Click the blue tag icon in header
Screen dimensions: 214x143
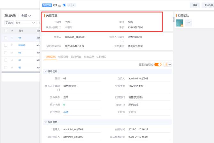(x=64, y=5)
